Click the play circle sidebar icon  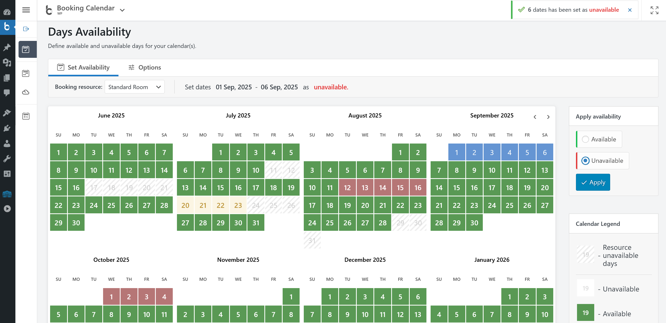point(7,209)
